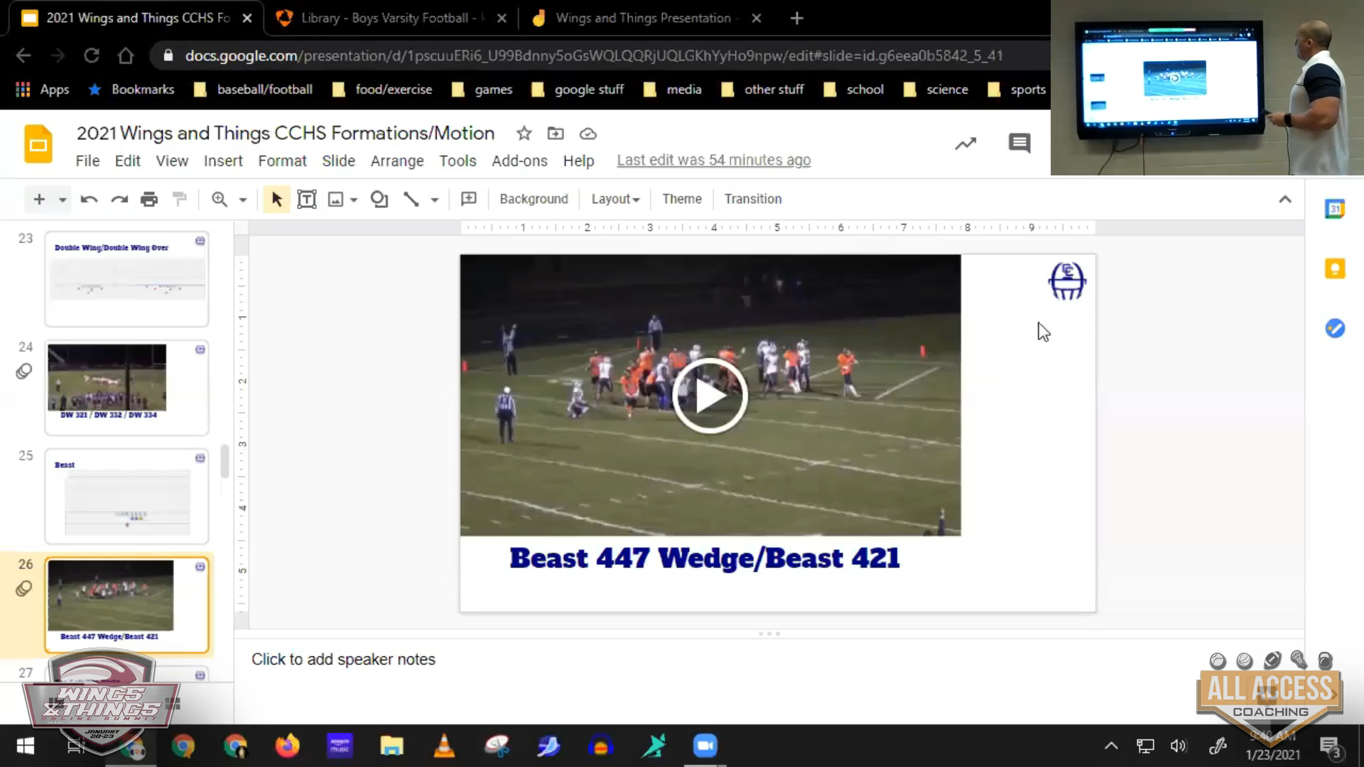The image size is (1364, 767).
Task: Select slide 23 Double Wing thumbnail
Action: coord(127,279)
